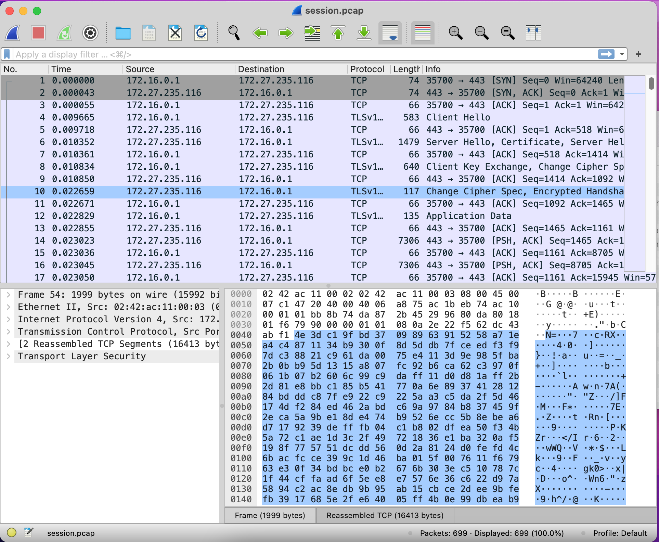This screenshot has width=659, height=542.
Task: Expand 2 Reassembled TCP Segments node
Action: point(9,344)
